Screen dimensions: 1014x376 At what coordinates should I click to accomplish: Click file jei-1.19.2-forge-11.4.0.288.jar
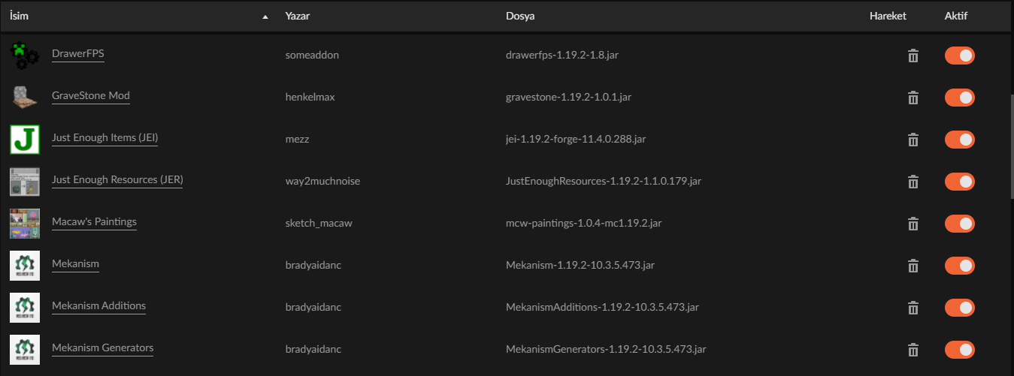coord(576,140)
